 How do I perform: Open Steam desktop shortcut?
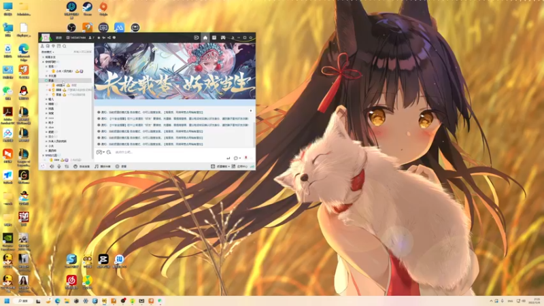coord(88,9)
